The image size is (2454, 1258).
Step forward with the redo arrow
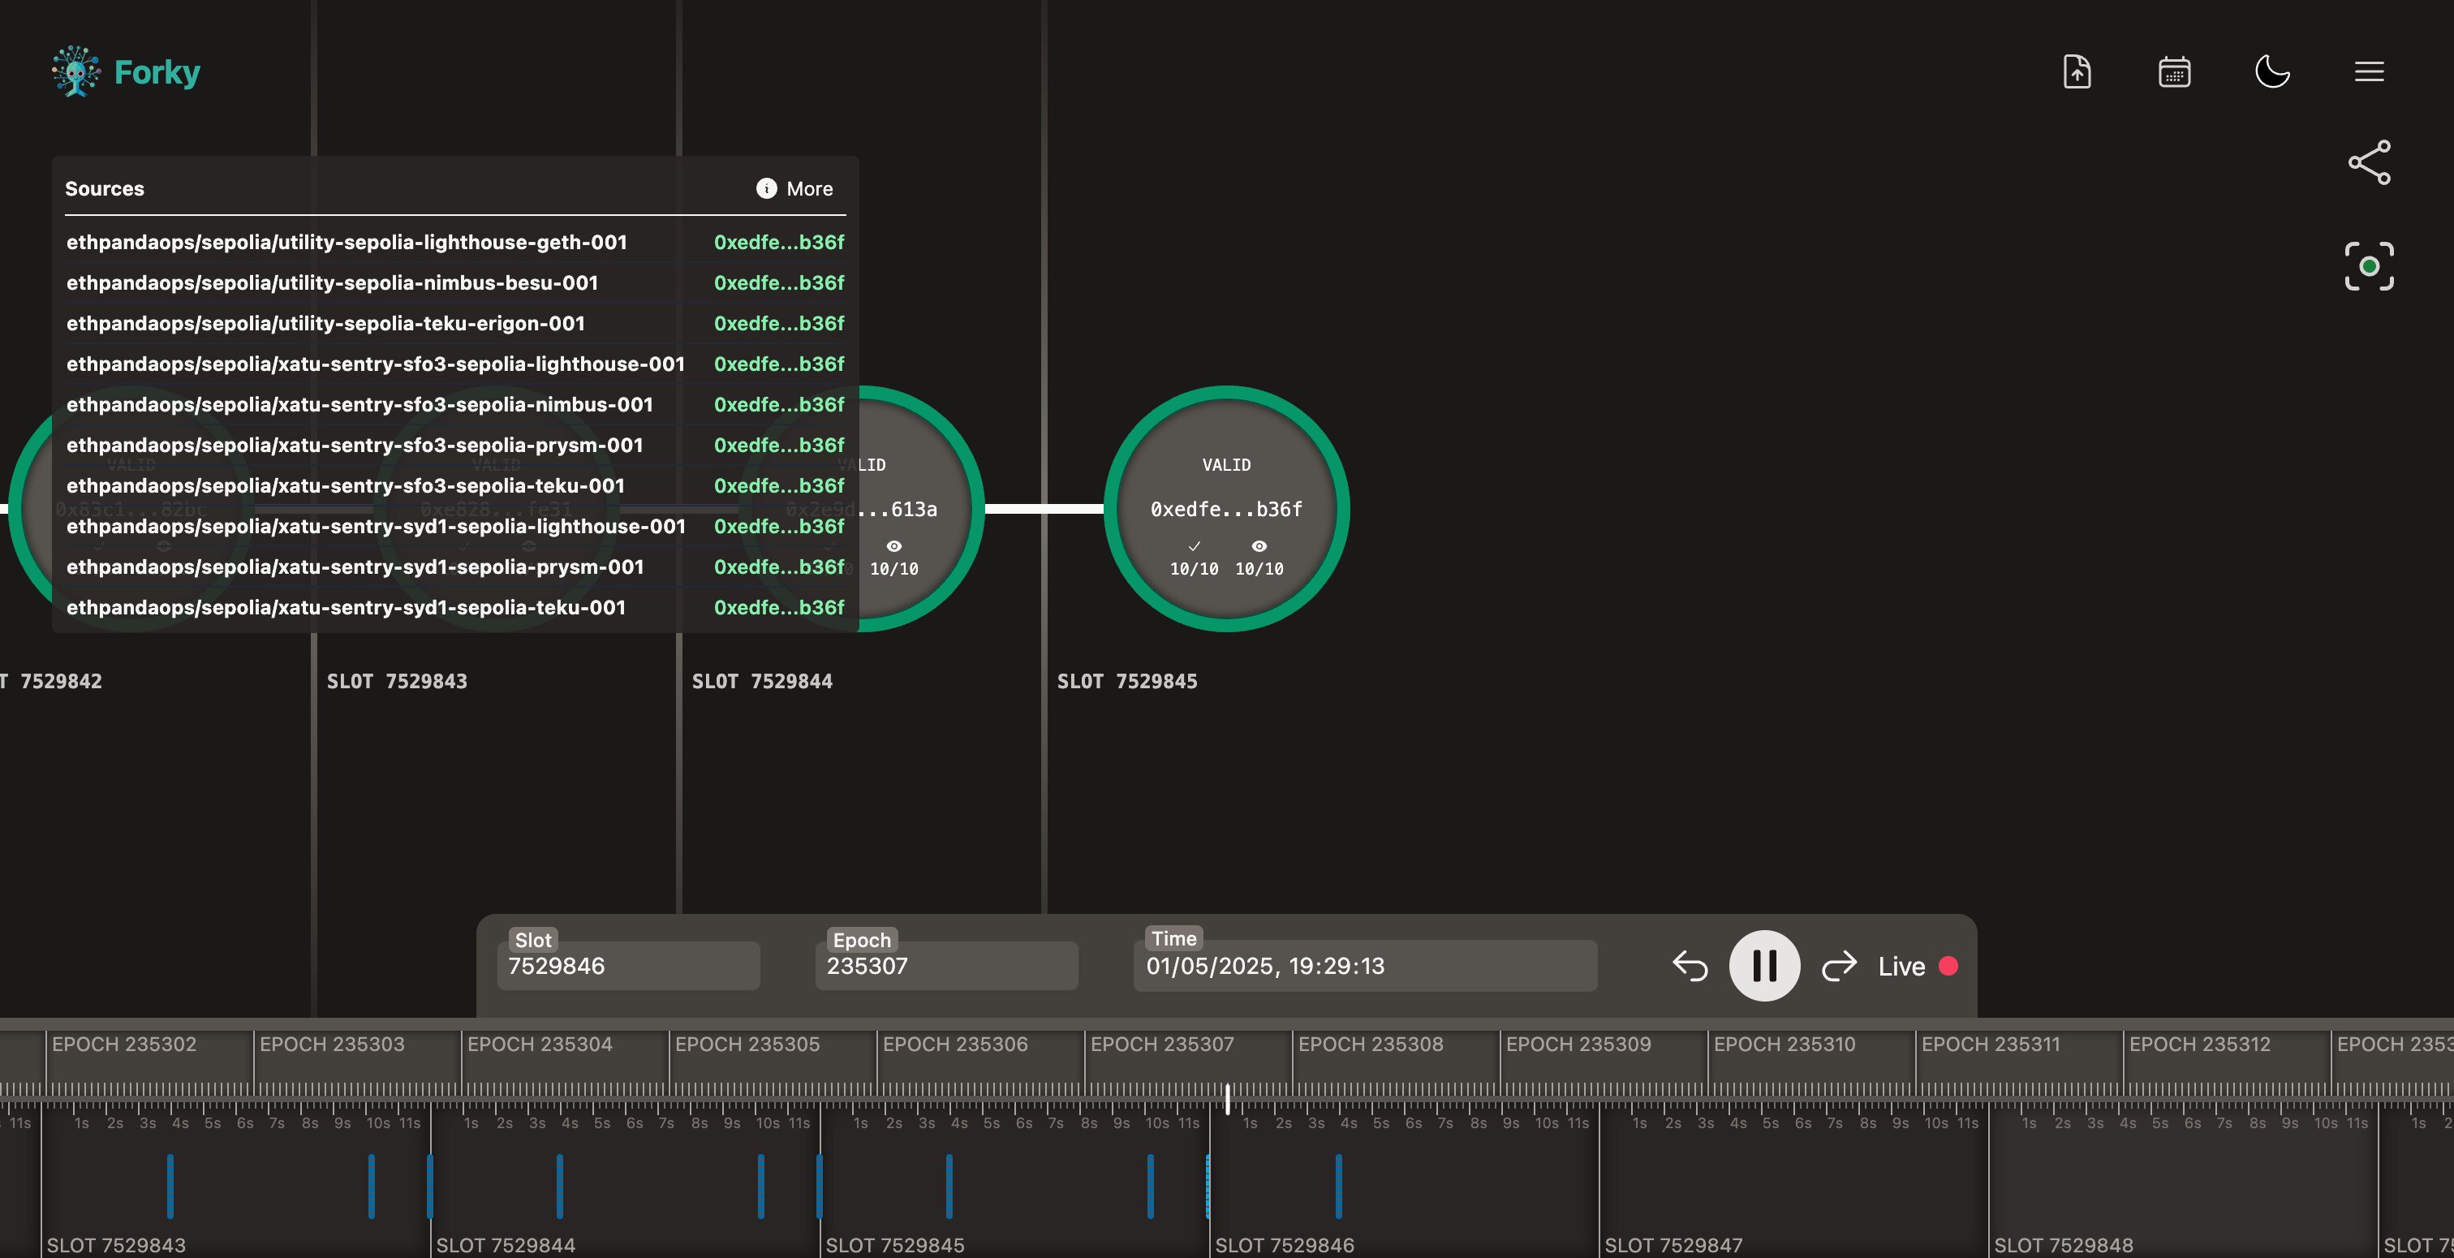point(1840,966)
